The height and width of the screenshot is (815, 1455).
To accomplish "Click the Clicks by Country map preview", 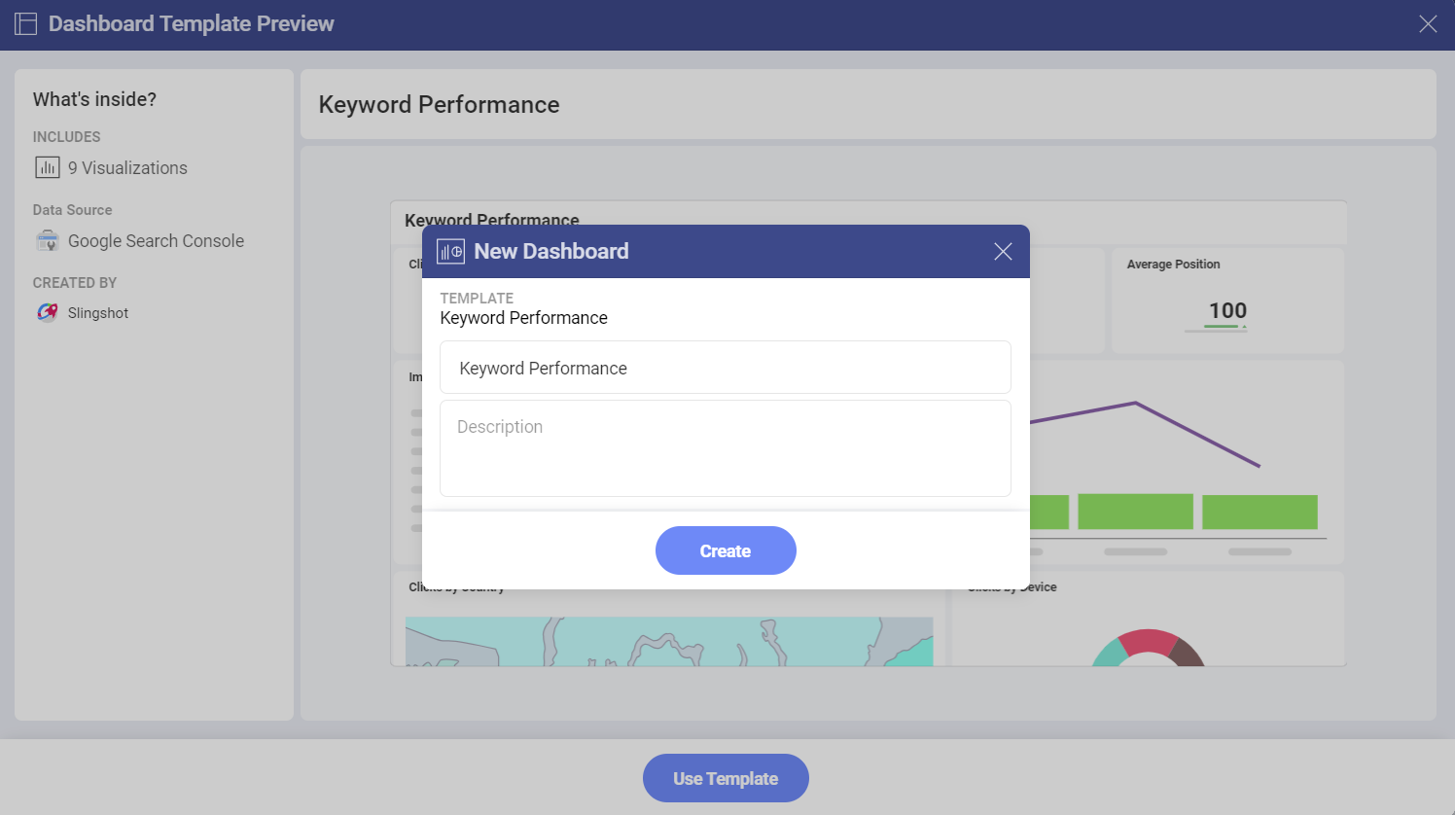I will pyautogui.click(x=668, y=642).
